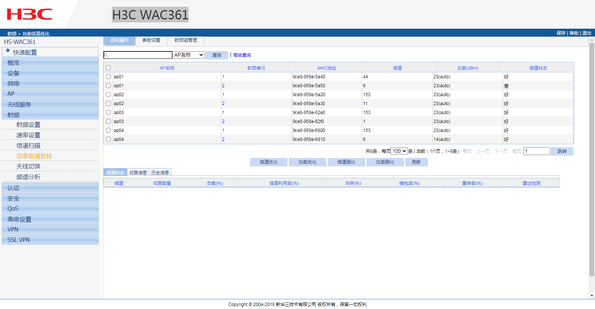Switch to the 参数设置 tab
The height and width of the screenshot is (309, 595).
tap(151, 41)
